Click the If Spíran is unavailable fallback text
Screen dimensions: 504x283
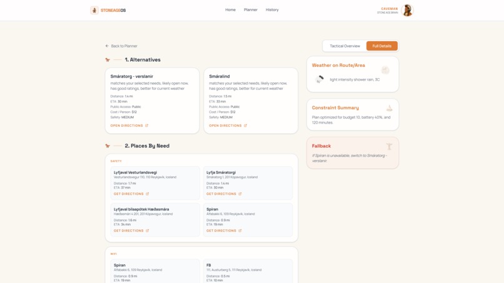[x=350, y=158]
